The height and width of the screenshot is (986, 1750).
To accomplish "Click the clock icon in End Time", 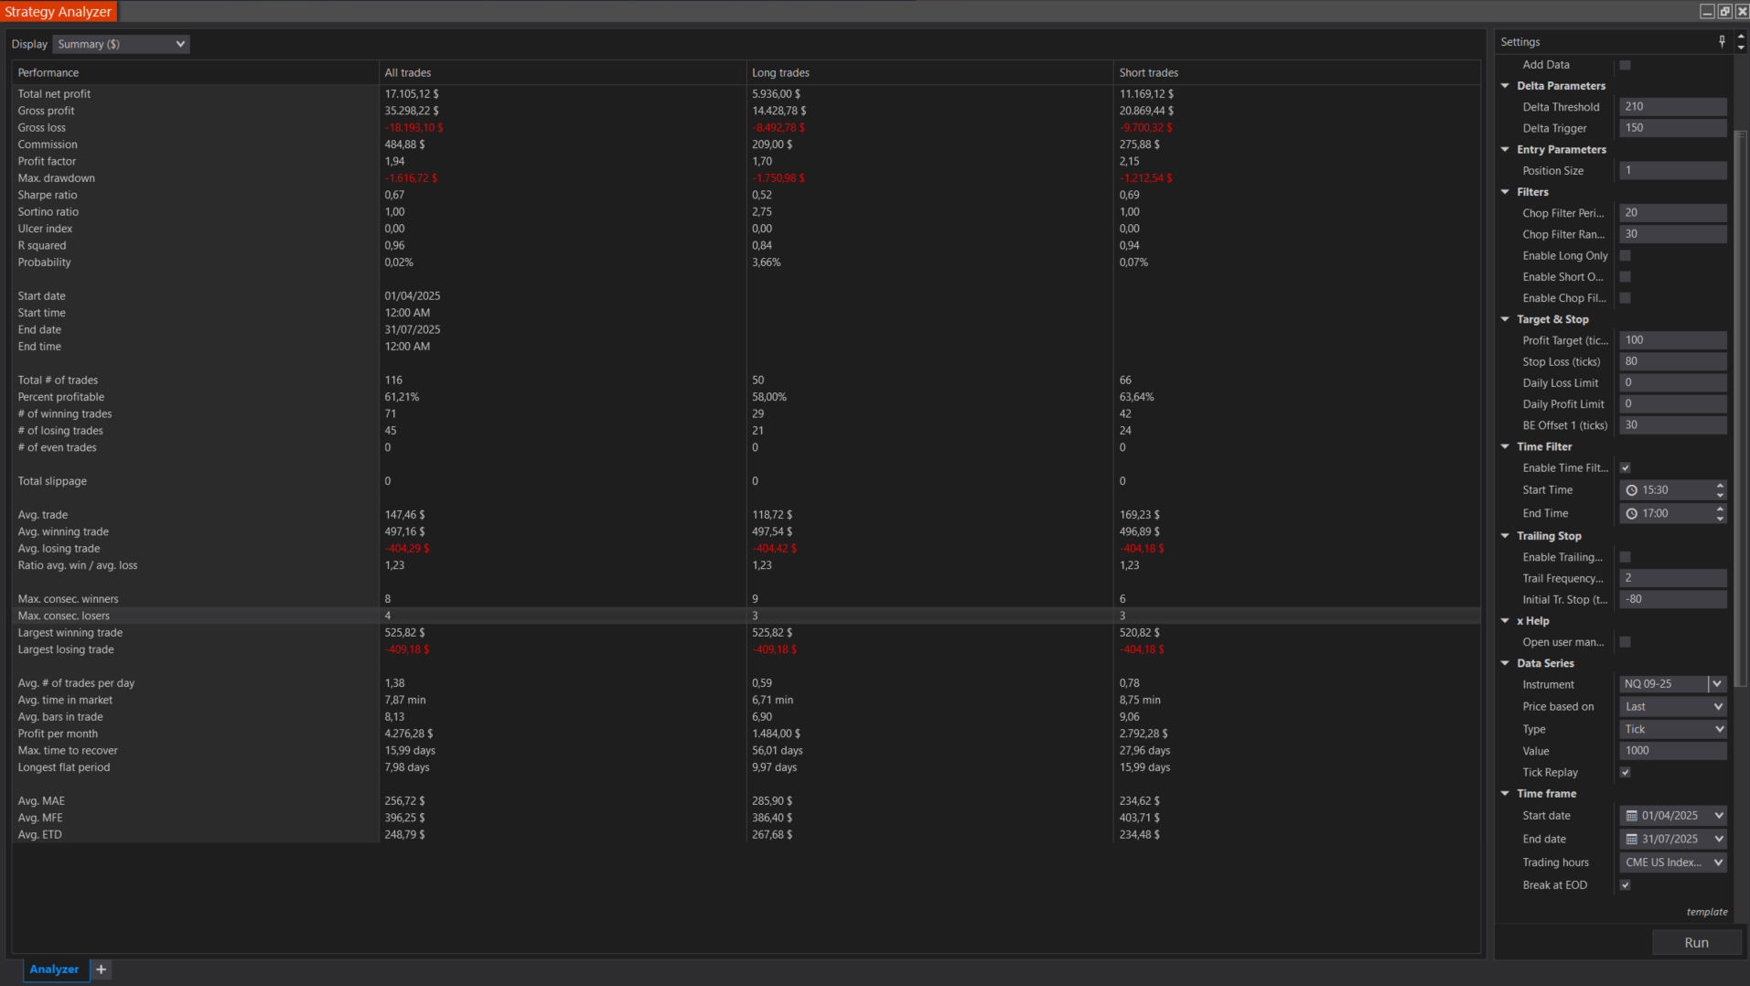I will point(1631,513).
